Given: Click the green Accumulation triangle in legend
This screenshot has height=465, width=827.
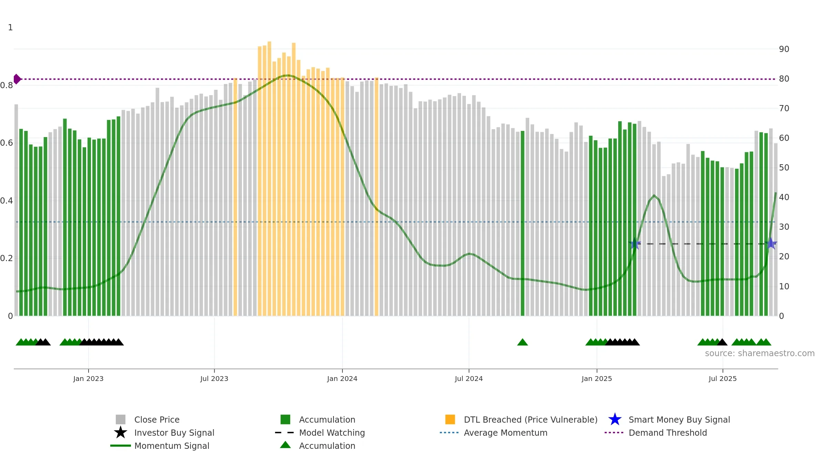Looking at the screenshot, I should (x=285, y=445).
